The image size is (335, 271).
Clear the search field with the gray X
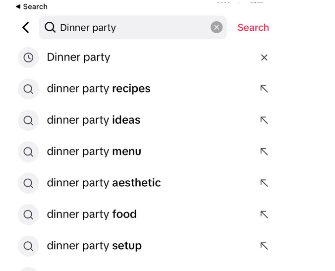[217, 27]
